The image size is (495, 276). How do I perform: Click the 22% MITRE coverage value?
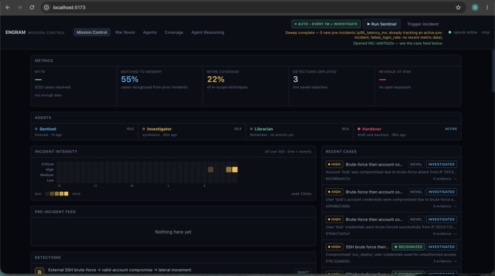pos(216,79)
